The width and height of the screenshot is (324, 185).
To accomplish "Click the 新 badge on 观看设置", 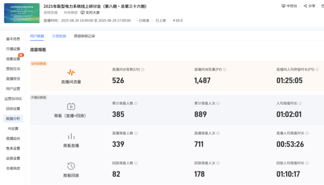I will click(x=21, y=55).
